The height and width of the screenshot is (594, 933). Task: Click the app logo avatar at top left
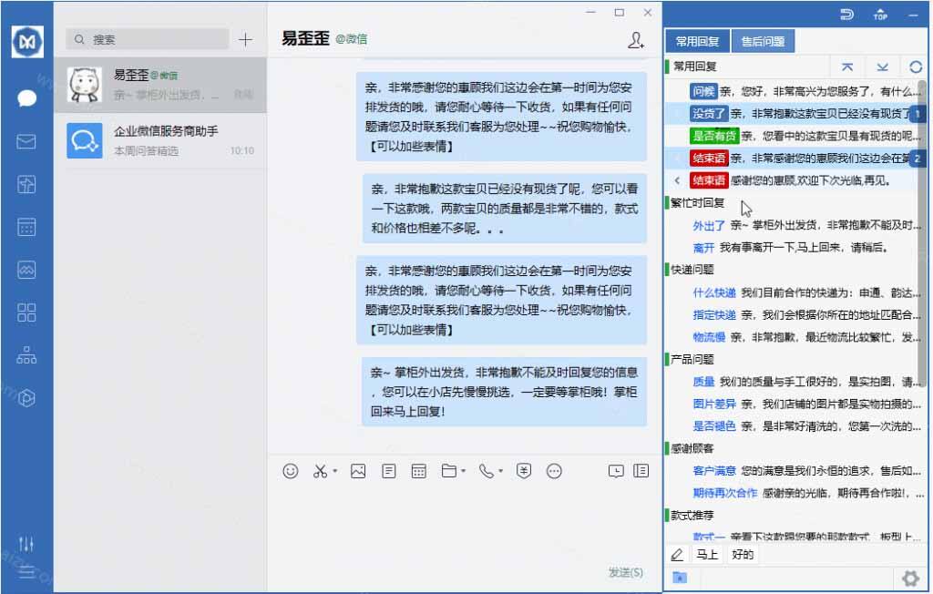(x=27, y=42)
